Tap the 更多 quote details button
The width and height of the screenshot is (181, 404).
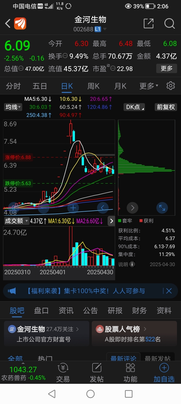[167, 68]
